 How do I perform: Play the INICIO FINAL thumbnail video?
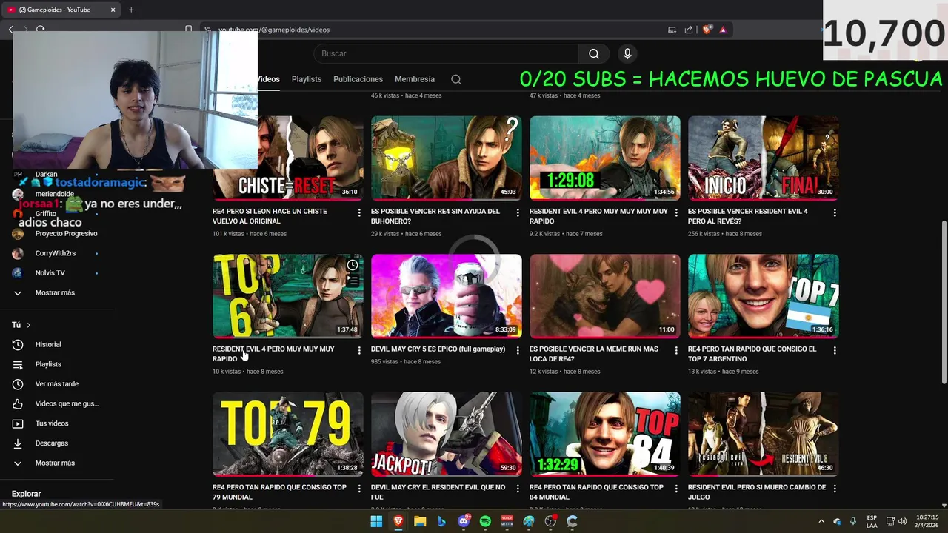coord(763,158)
